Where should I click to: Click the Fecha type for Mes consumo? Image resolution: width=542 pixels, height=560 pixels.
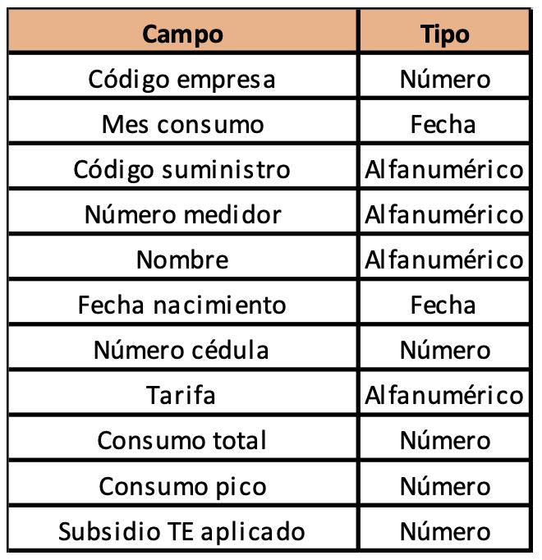tap(444, 121)
